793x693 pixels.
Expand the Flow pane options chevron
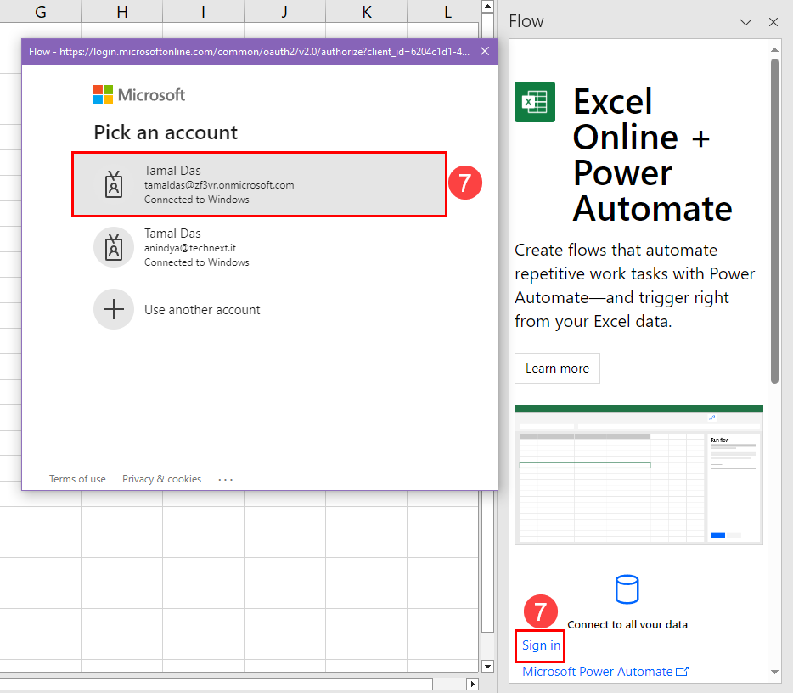(745, 22)
